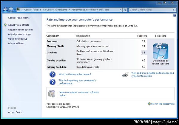The width and height of the screenshot is (179, 125).
Task: Select Primary hard disk subscore 5.9
Action: [x=143, y=67]
